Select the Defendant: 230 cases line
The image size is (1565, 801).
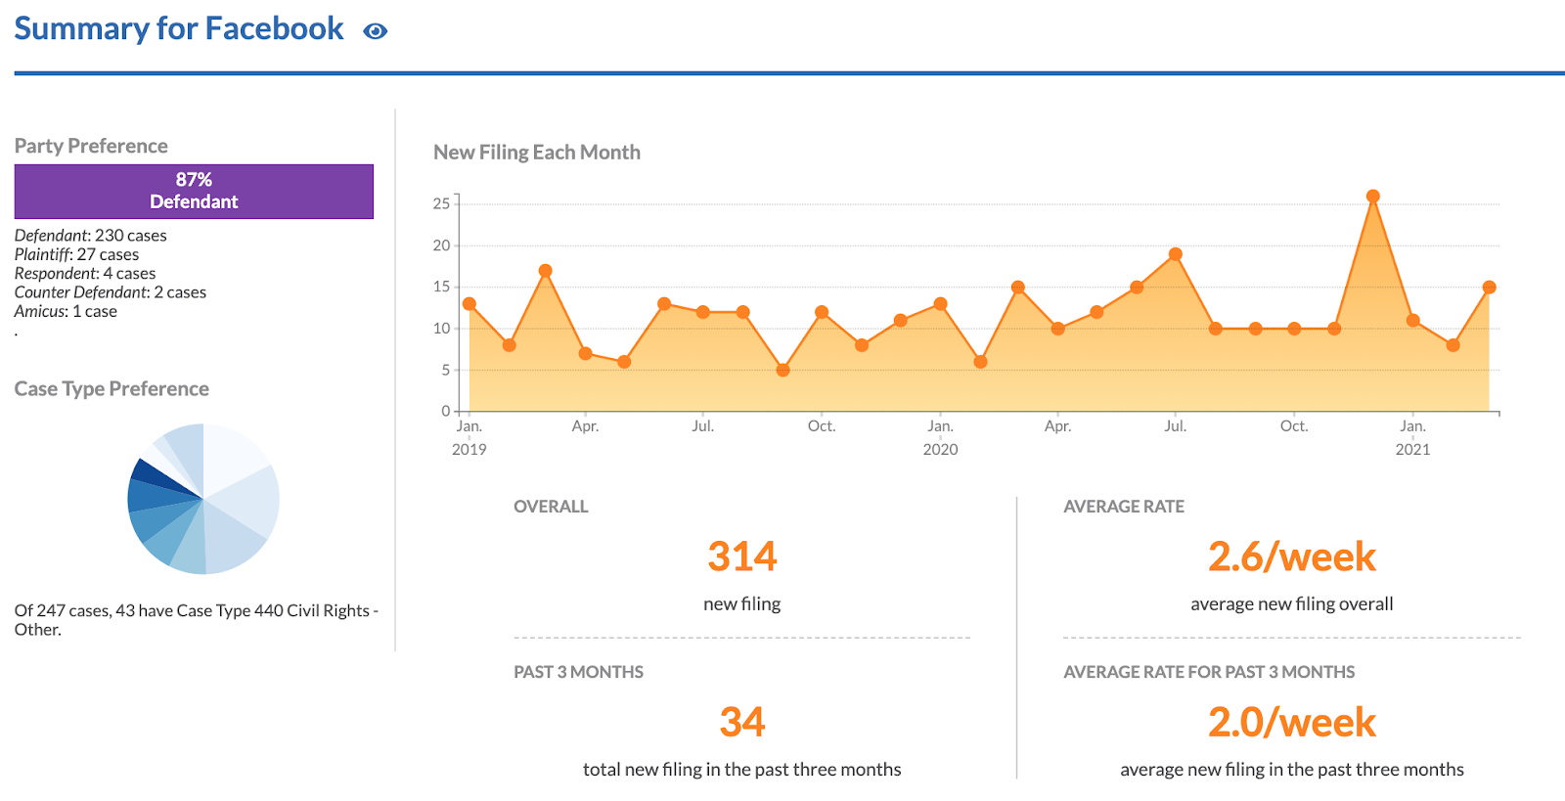(90, 236)
